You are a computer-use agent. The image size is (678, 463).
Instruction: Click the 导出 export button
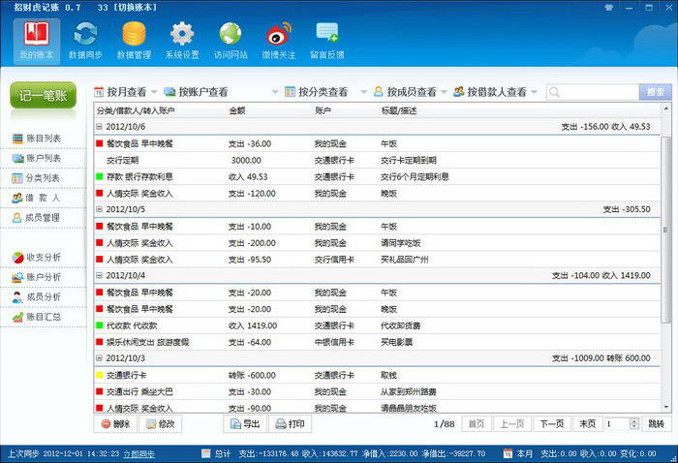click(245, 424)
